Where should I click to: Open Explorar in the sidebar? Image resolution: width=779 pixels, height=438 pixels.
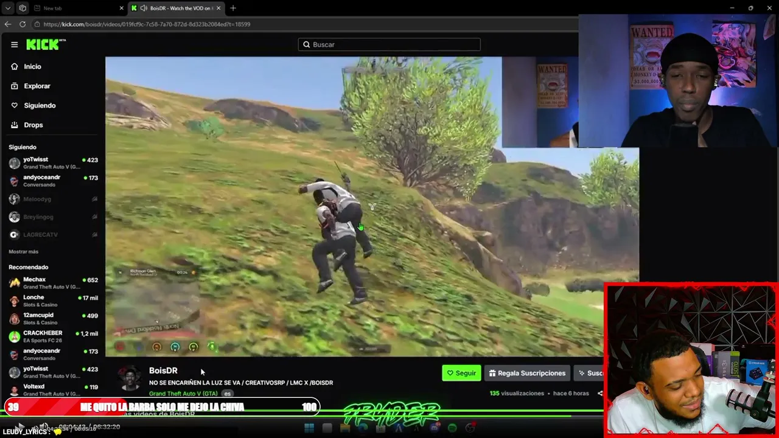point(37,86)
